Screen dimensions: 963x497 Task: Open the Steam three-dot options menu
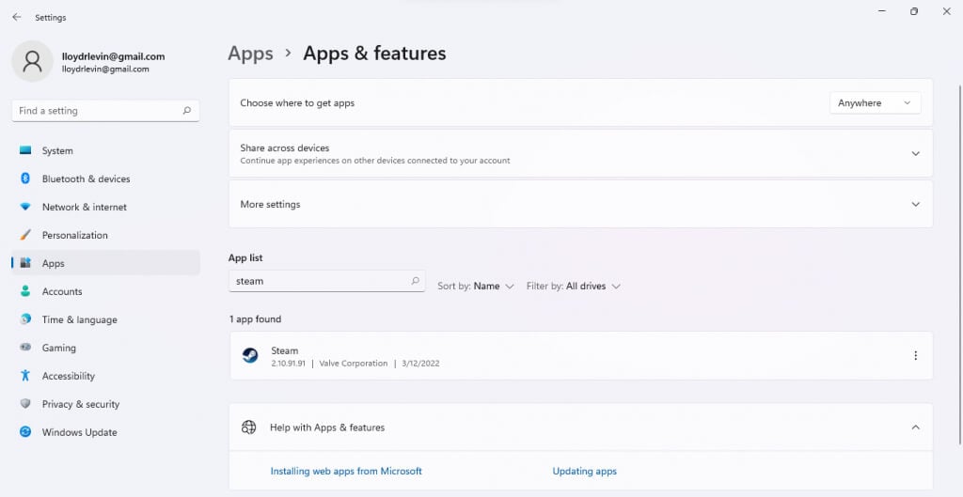point(915,355)
